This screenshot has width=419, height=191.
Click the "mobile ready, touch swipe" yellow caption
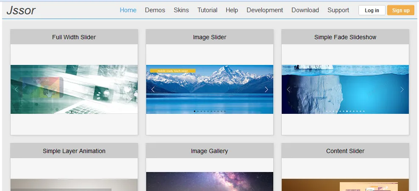[172, 71]
